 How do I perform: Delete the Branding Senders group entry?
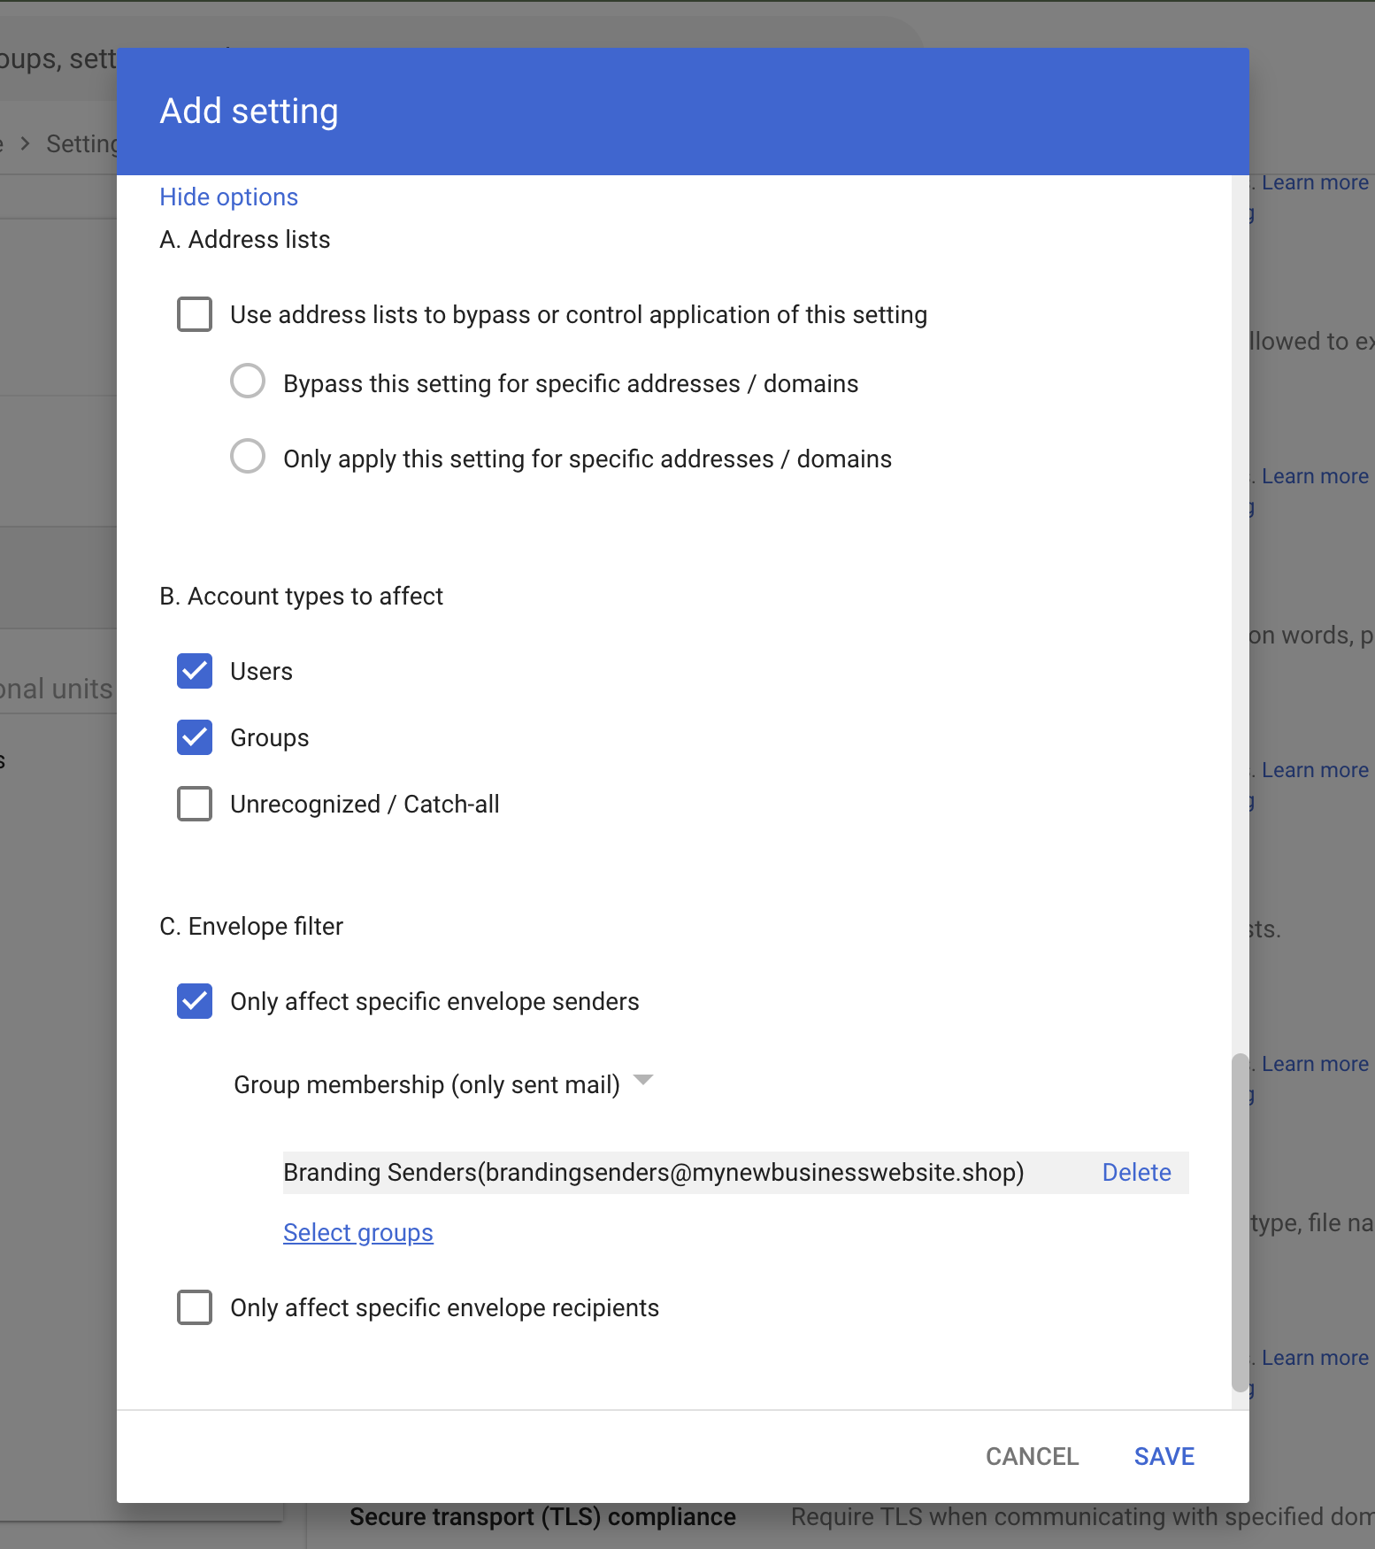tap(1136, 1172)
